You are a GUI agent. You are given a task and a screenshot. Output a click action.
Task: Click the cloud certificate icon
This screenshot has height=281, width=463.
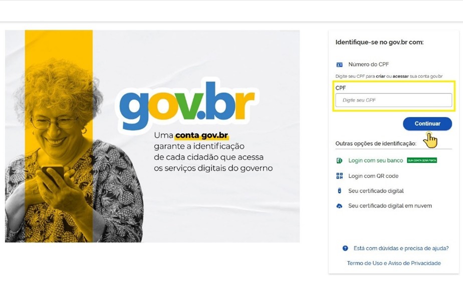point(339,206)
